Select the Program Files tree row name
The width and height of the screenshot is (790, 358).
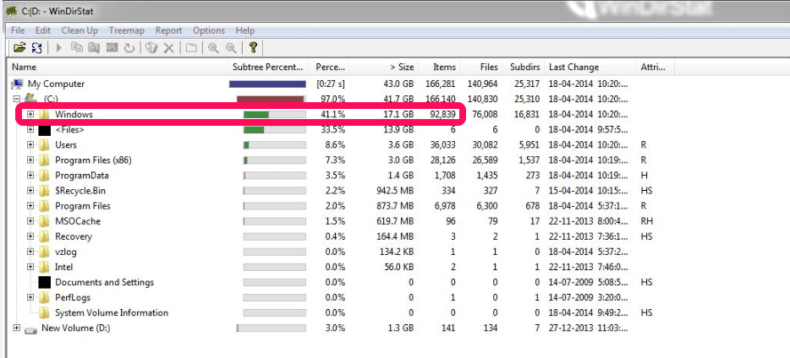tap(83, 206)
